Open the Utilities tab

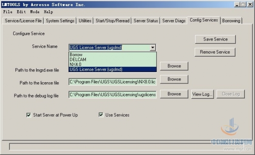(x=85, y=21)
